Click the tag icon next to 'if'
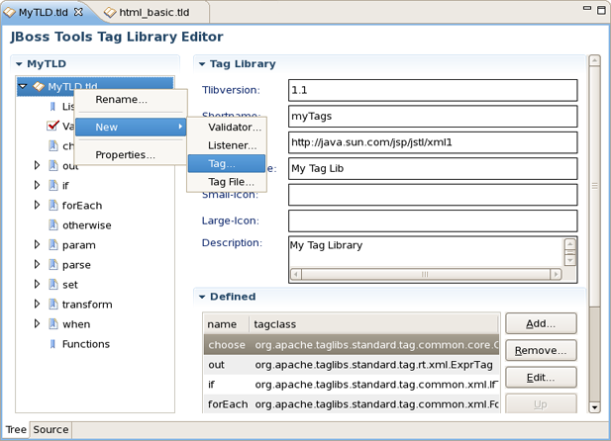The width and height of the screenshot is (611, 441). [x=53, y=185]
